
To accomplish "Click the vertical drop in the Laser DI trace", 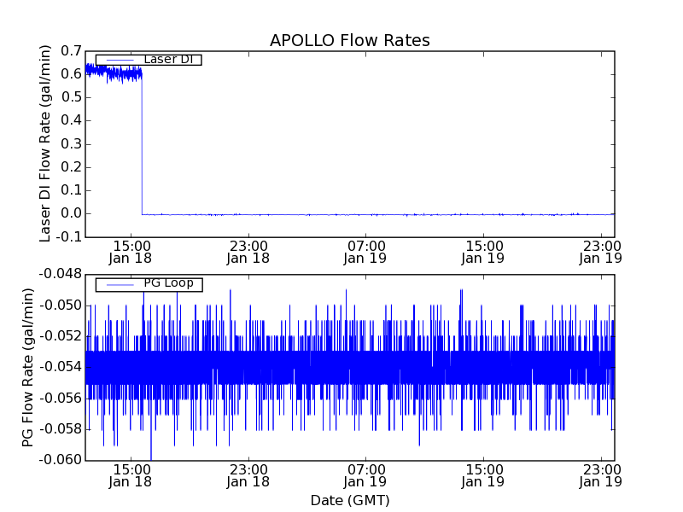I will pyautogui.click(x=142, y=146).
